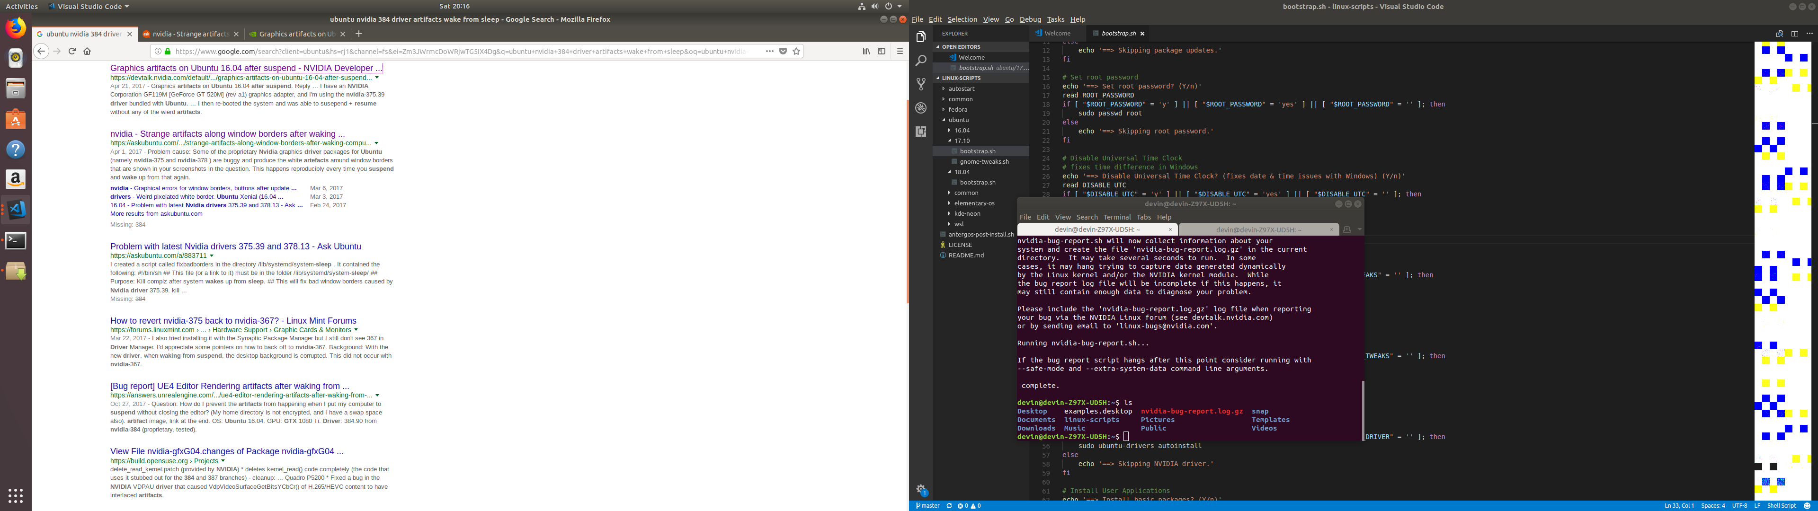Open Terminal from the Ubuntu dock
1818x511 pixels.
[16, 241]
